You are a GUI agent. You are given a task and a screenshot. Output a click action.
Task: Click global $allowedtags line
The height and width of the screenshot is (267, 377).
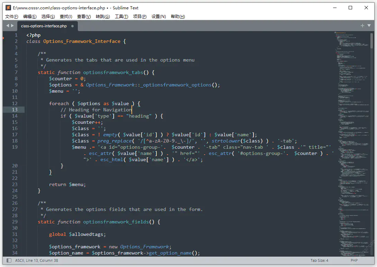tap(77, 234)
